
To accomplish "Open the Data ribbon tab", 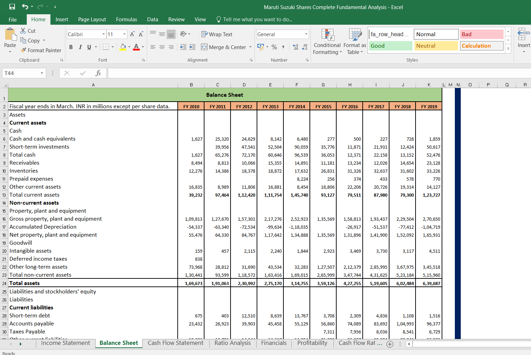I will [x=152, y=19].
